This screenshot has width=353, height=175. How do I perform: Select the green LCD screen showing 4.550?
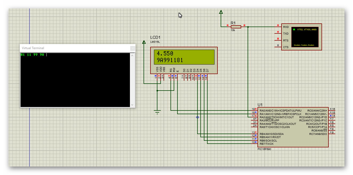point(184,57)
